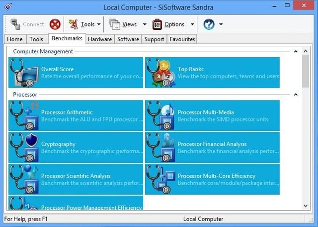Click the Processor Arithmetic icon
Screen dimensions: 318x227
[x=24, y=115]
